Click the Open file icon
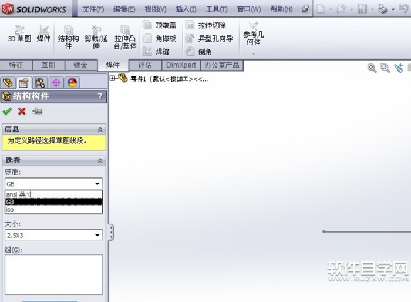The width and height of the screenshot is (411, 302). pyautogui.click(x=341, y=9)
